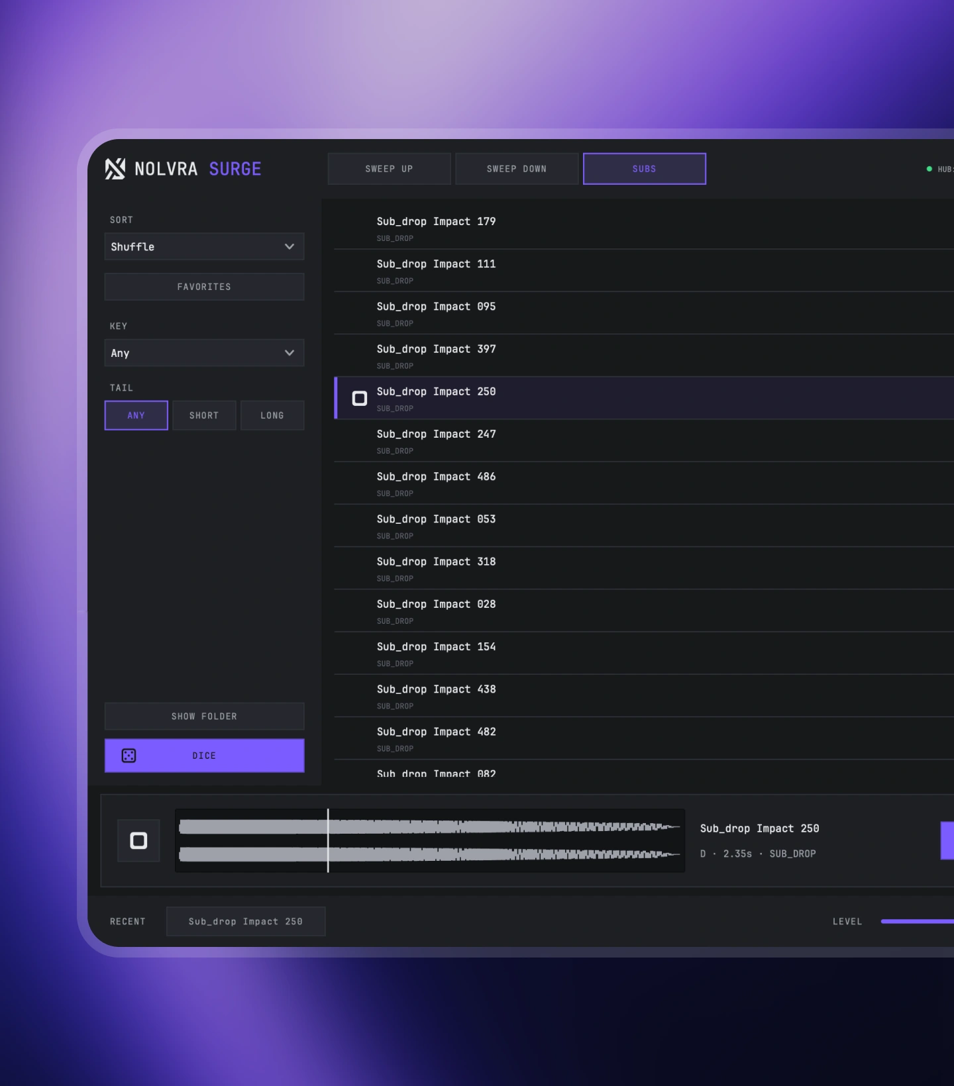Open recent item Sub_drop Impact 250
The image size is (954, 1086).
pyautogui.click(x=246, y=921)
